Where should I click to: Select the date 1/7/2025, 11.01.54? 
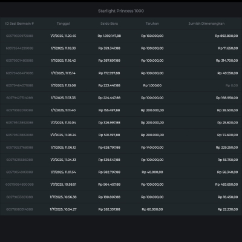pos(63,172)
